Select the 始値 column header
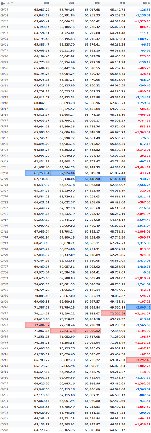 point(47,3)
